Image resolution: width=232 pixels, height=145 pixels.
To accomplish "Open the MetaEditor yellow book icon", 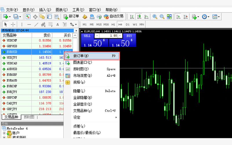I will [85, 17].
